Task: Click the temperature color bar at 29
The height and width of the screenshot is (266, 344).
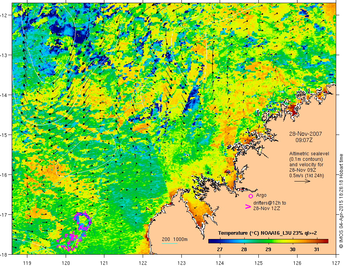Action: [268, 241]
